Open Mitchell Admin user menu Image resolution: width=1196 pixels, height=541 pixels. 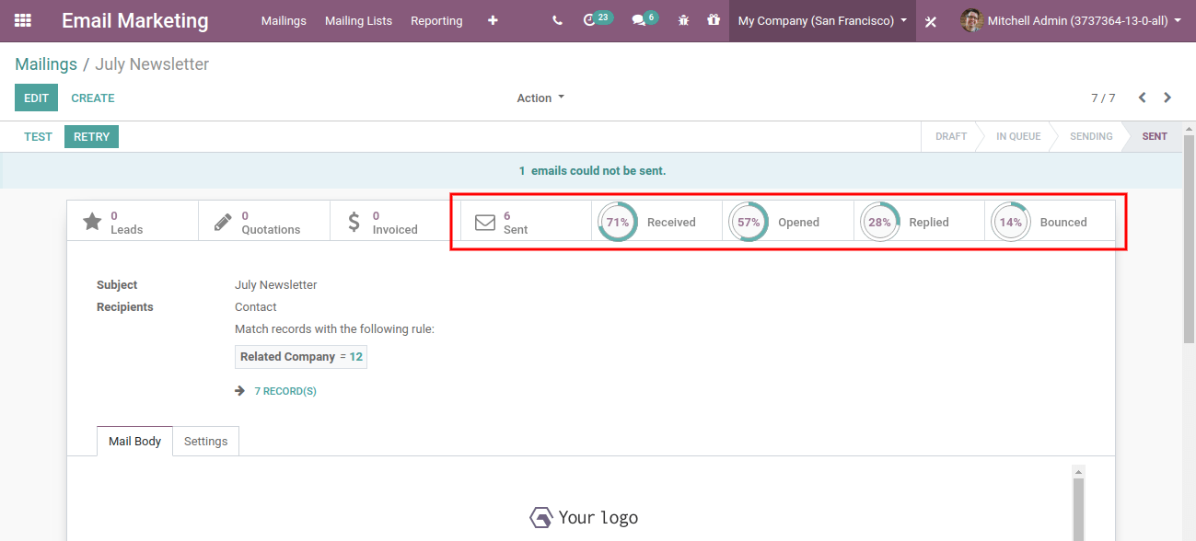1072,20
